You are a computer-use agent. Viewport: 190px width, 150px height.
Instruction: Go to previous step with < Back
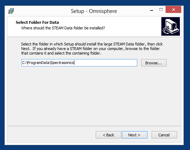tap(108, 135)
